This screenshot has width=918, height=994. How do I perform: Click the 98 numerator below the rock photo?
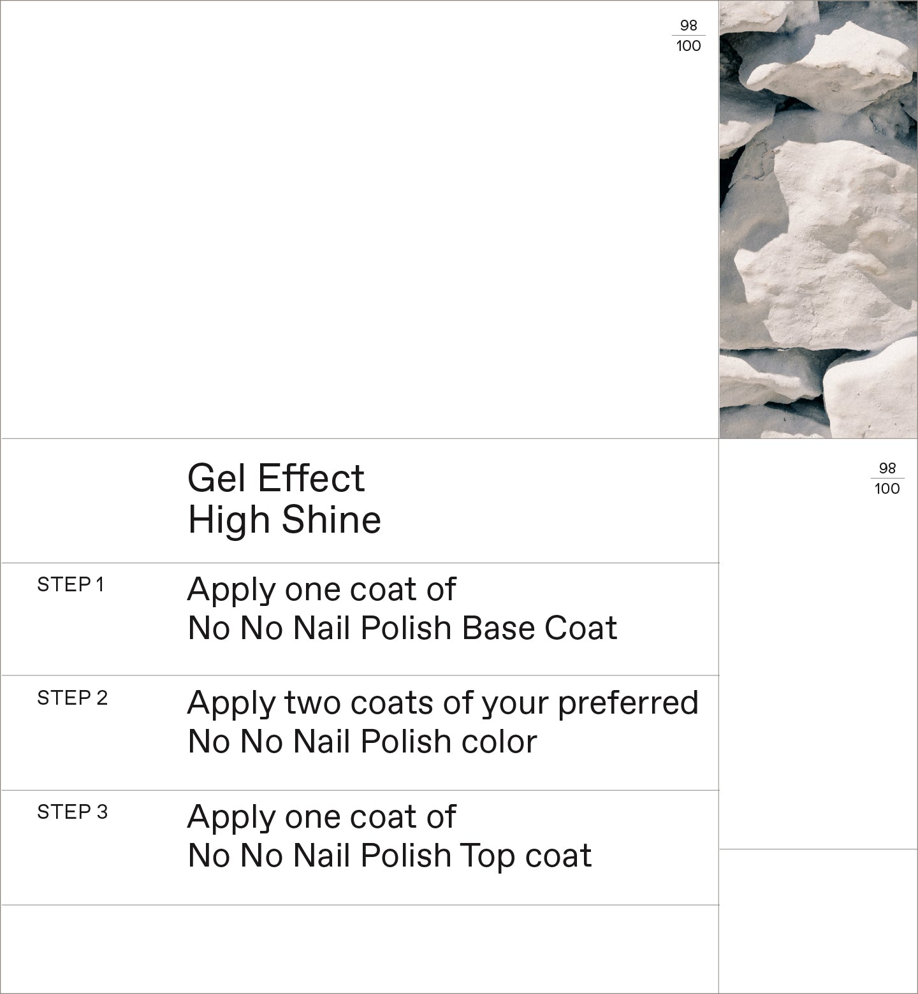[x=887, y=468]
